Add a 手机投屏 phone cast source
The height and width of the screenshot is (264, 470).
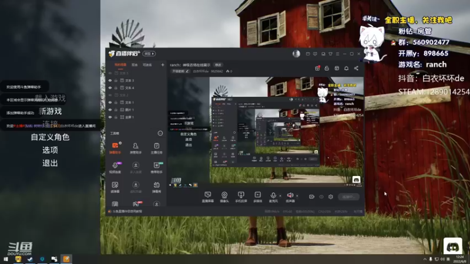pyautogui.click(x=241, y=197)
